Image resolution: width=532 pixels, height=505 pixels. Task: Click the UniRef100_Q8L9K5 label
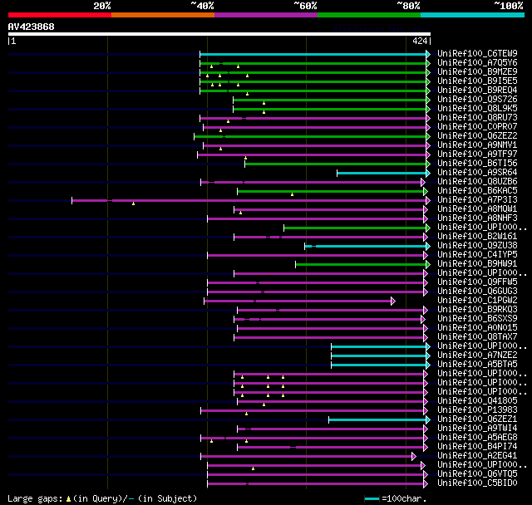tap(477, 109)
